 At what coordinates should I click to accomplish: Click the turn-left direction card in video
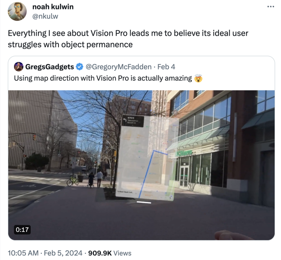pos(133,121)
